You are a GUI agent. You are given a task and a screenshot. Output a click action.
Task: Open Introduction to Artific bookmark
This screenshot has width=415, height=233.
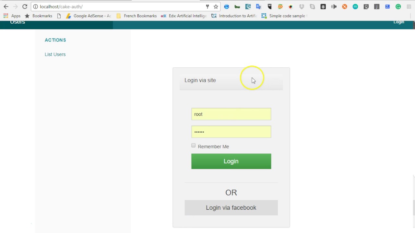tap(234, 16)
